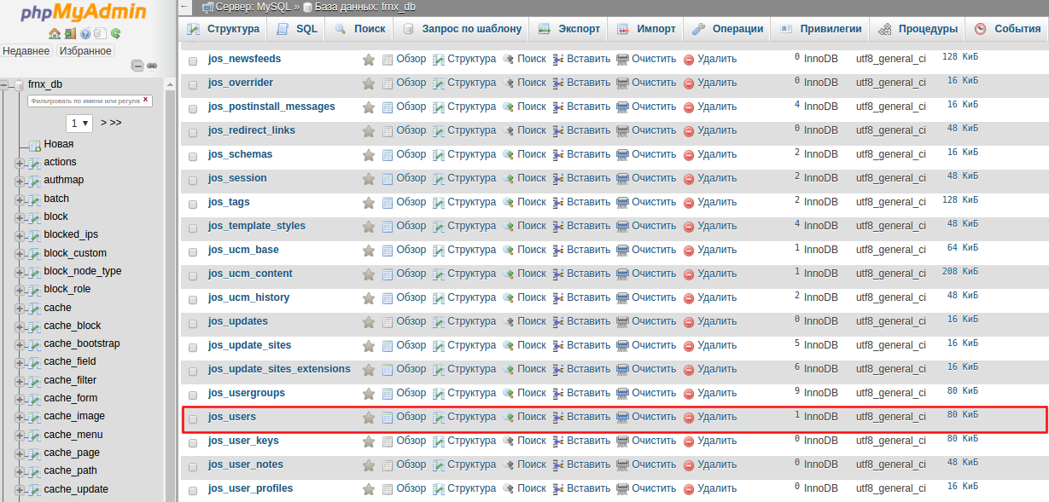This screenshot has height=502, width=1049.
Task: Jump to last page with >> link
Action: (x=115, y=123)
